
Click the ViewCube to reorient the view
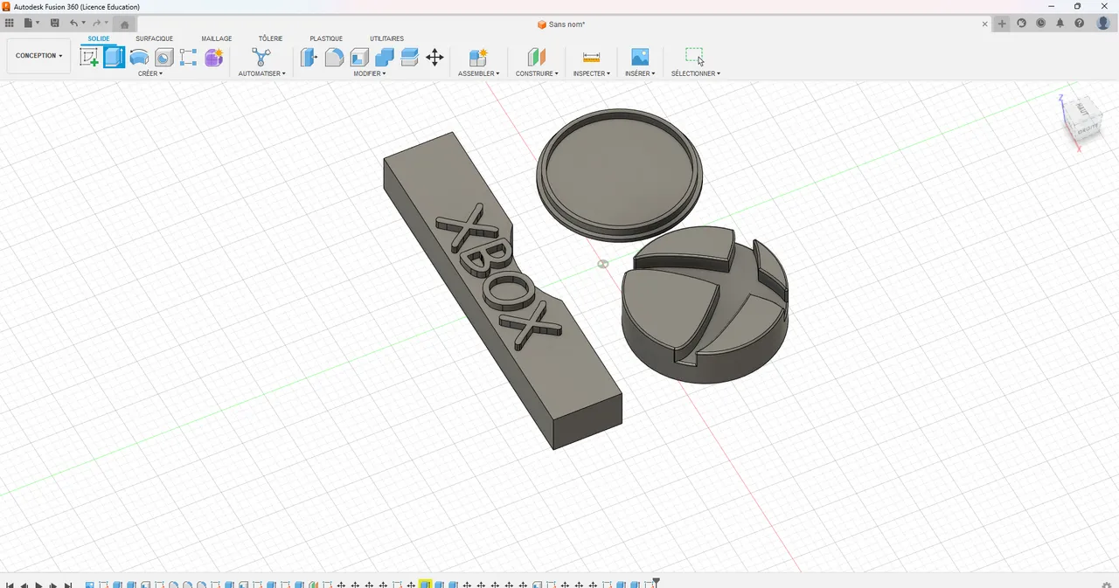[x=1081, y=118]
